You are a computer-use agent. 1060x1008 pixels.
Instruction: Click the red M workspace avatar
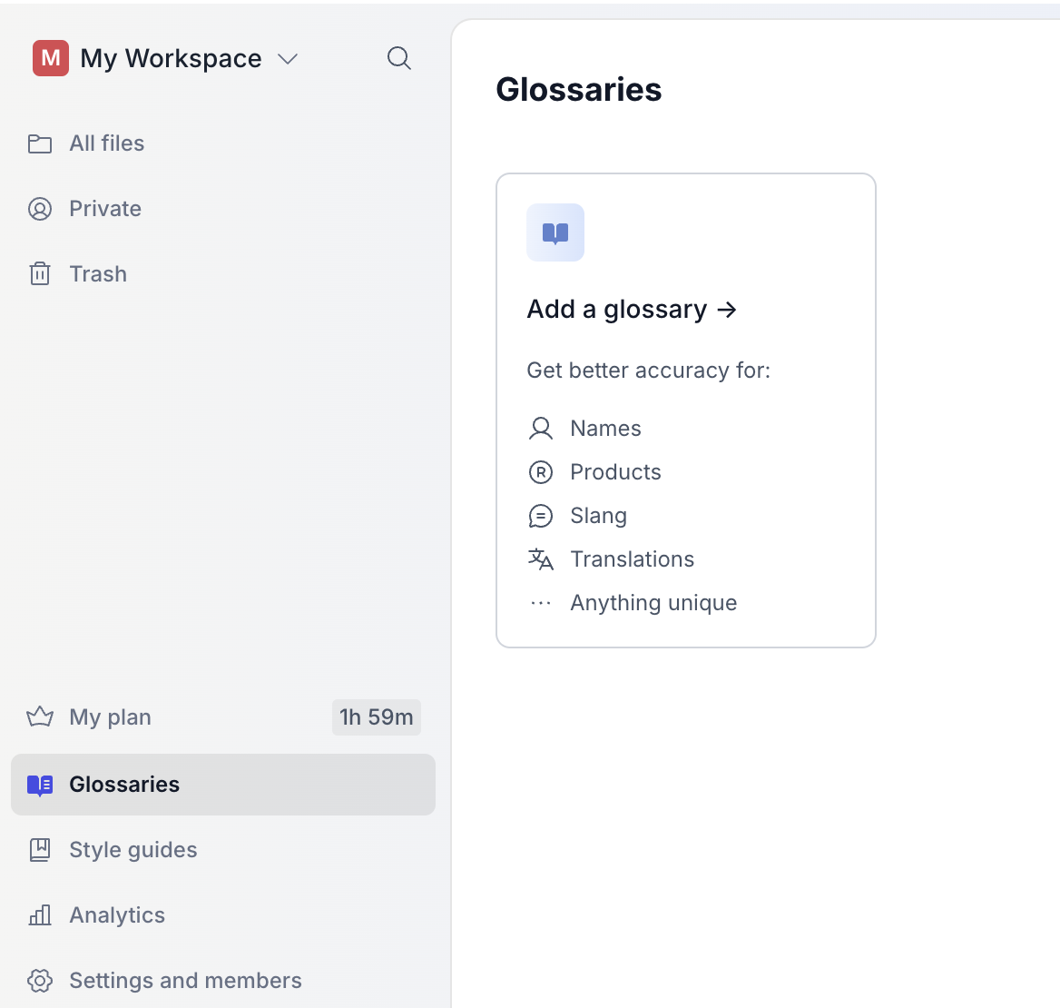coord(50,58)
